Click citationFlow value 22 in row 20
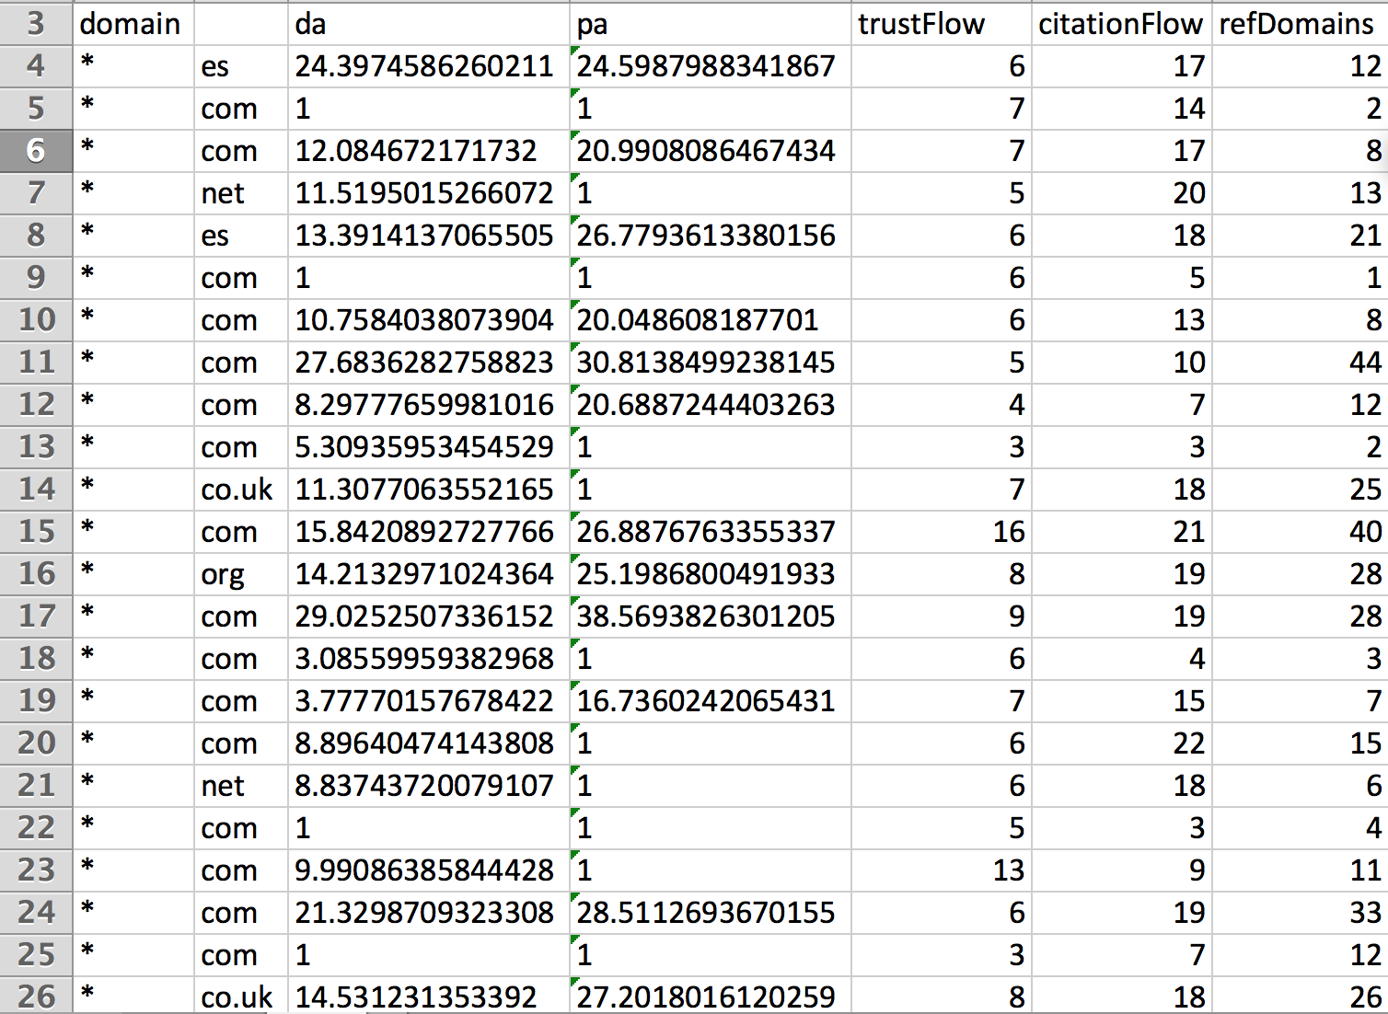Viewport: 1388px width, 1014px height. pos(1120,743)
